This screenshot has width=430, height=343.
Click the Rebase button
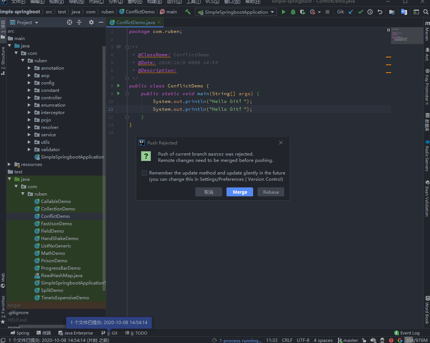[271, 192]
